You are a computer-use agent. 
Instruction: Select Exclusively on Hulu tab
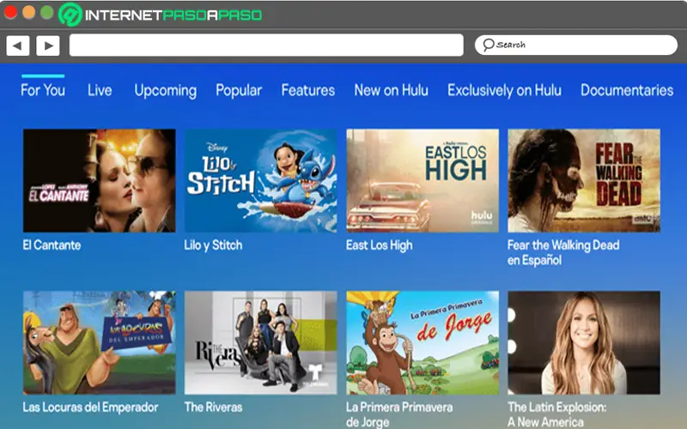pos(504,91)
